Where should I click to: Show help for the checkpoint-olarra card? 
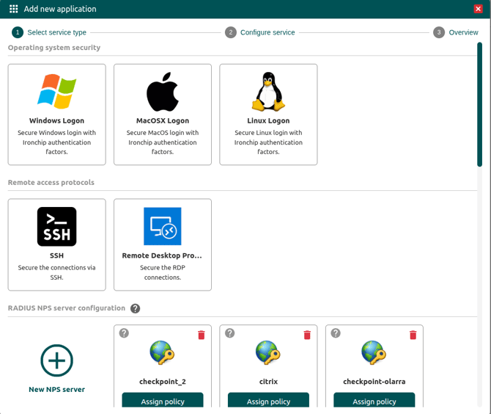336,333
